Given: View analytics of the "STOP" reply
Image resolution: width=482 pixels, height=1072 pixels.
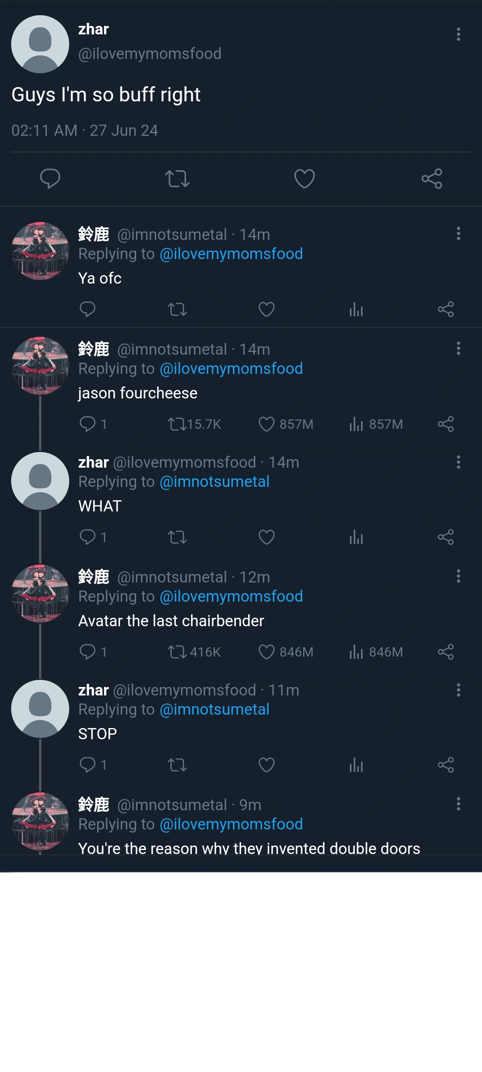Looking at the screenshot, I should tap(356, 765).
